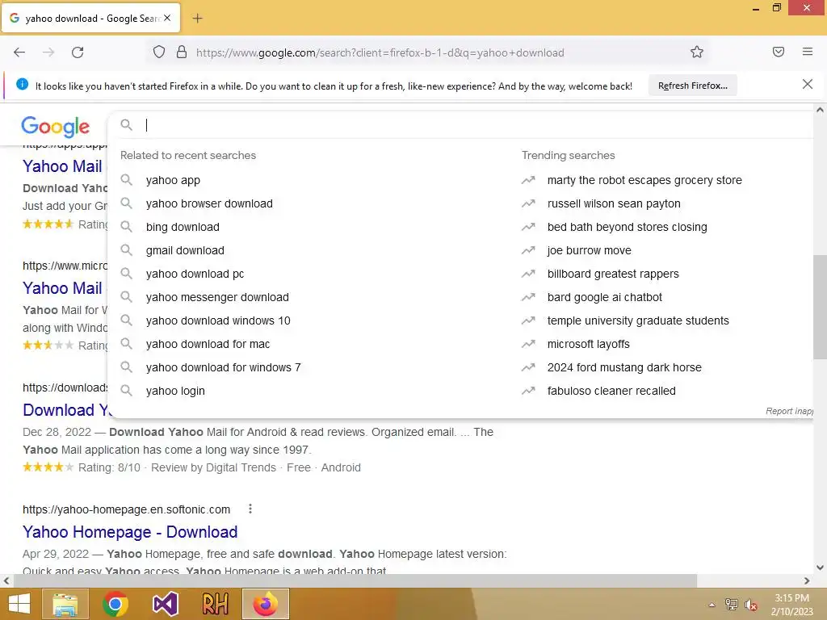This screenshot has width=827, height=620.
Task: Select suggestion yahoo messenger download
Action: (217, 297)
